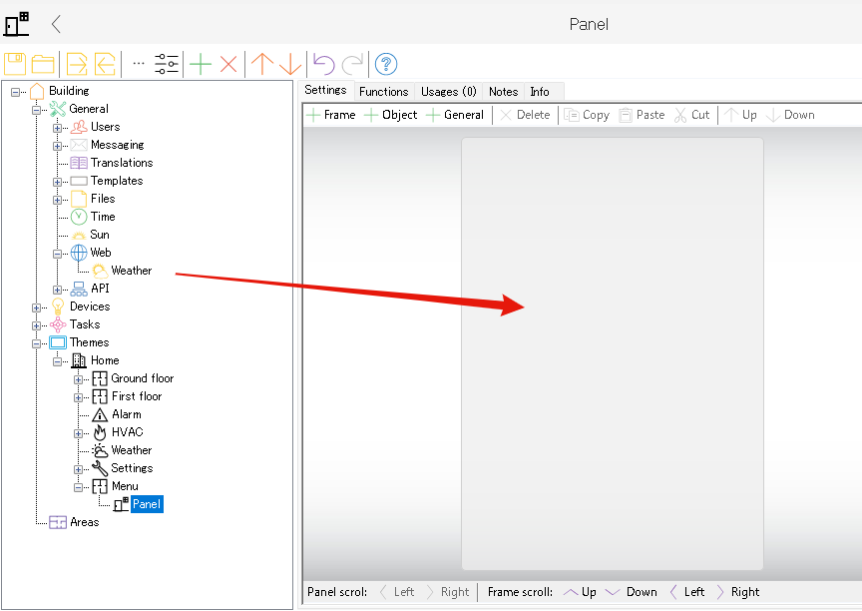Collapse the Menu node

pyautogui.click(x=78, y=487)
